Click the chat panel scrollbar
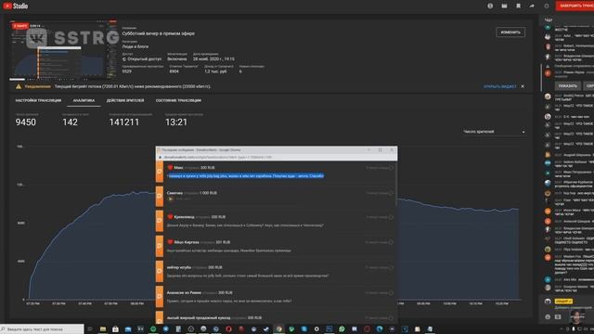Image resolution: width=594 pixels, height=334 pixels. [541, 78]
